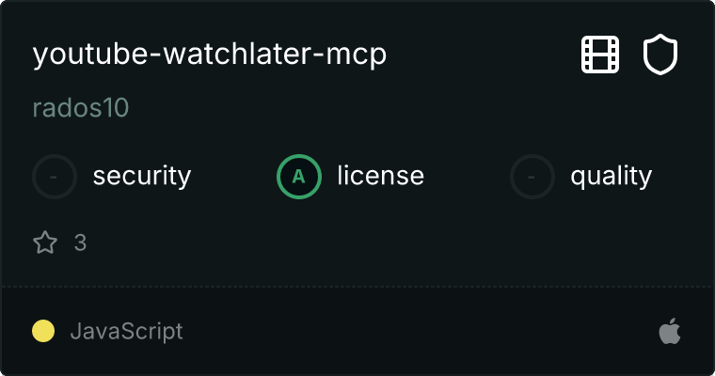The width and height of the screenshot is (715, 376).
Task: Click the yellow JavaScript language dot
Action: click(x=43, y=331)
